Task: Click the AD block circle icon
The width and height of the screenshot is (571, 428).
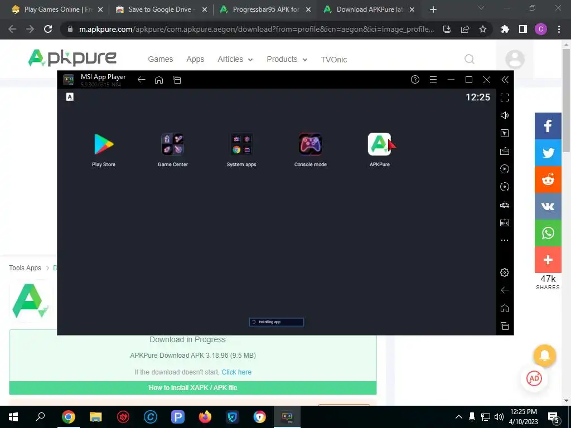Action: (x=534, y=378)
